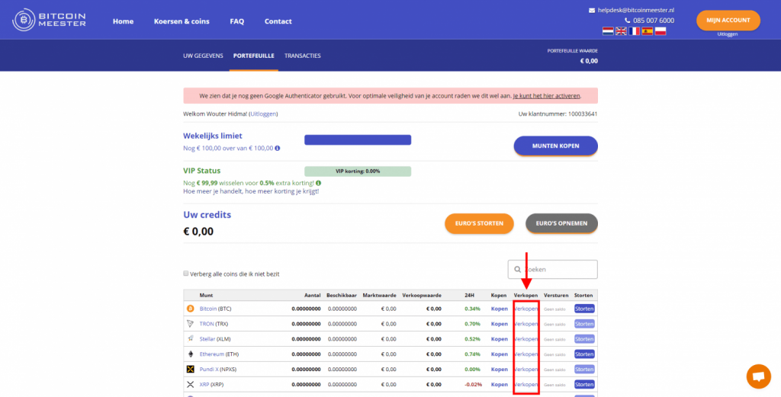This screenshot has height=397, width=781.
Task: Toggle 'Verberg alle coins die ik niet bezit'
Action: pos(186,274)
